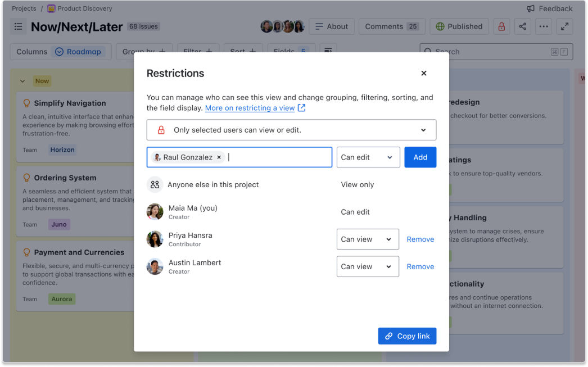588x367 pixels.
Task: Share the view using the share icon
Action: [522, 26]
